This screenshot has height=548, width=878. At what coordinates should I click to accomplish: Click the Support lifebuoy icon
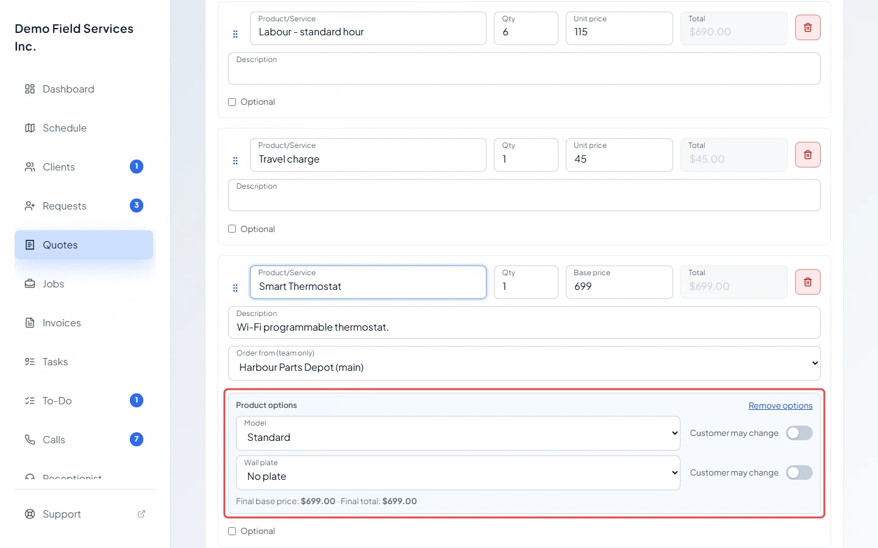point(30,514)
